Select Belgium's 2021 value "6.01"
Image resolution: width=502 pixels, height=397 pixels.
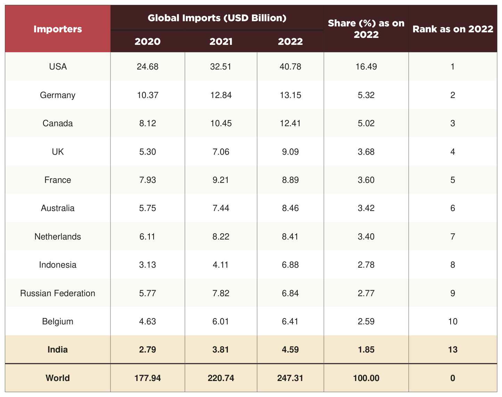(x=221, y=321)
